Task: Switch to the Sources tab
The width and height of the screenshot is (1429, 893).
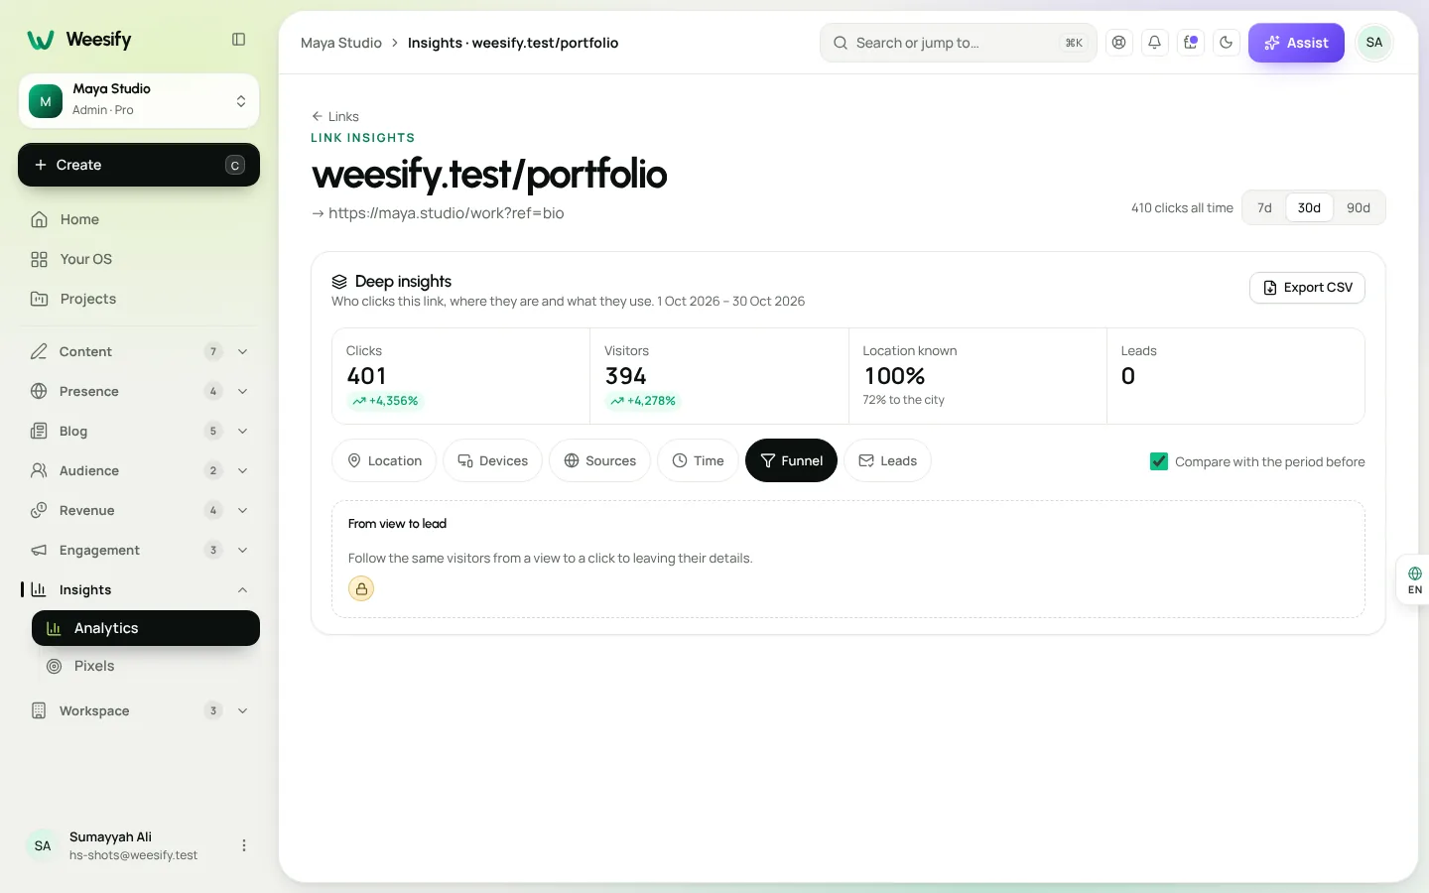Action: (x=599, y=460)
